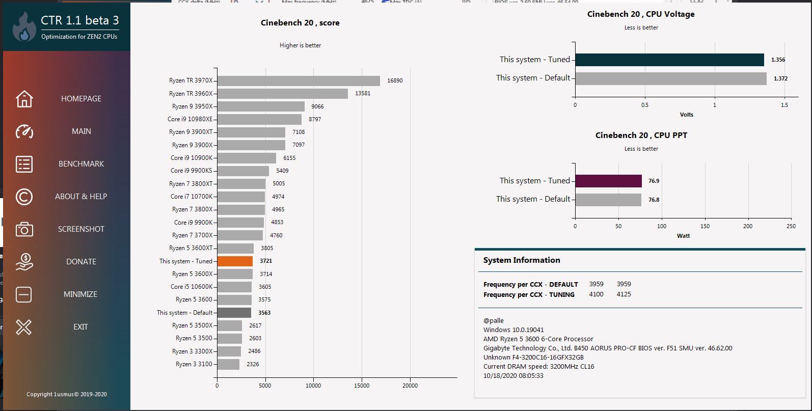Screen dimensions: 812x411
Task: Open ABOUT & HELP section
Action: click(81, 196)
